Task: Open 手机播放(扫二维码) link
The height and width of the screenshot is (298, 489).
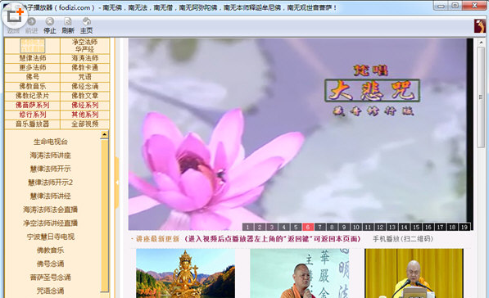Action: [403, 239]
